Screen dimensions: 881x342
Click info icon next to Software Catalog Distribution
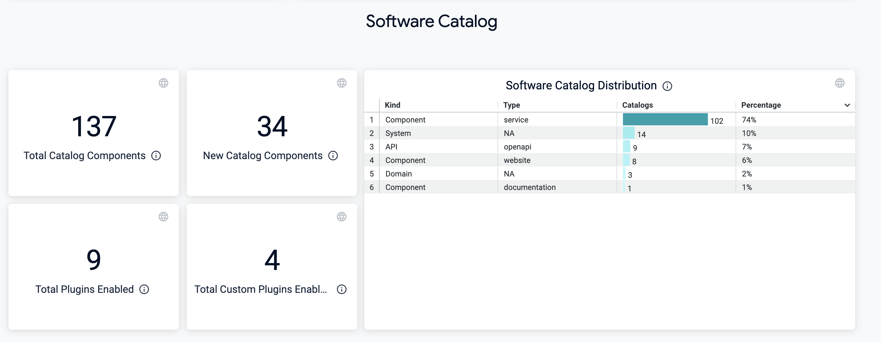[x=667, y=86]
